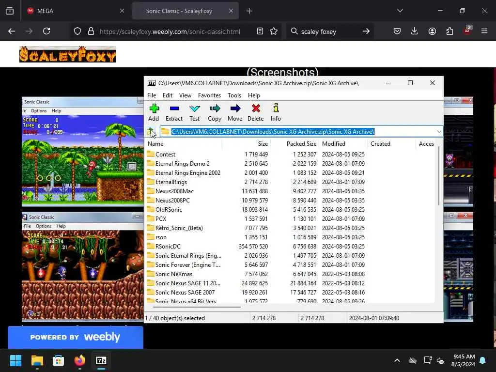Select the RSonicDC folder
The height and width of the screenshot is (372, 496).
click(168, 246)
